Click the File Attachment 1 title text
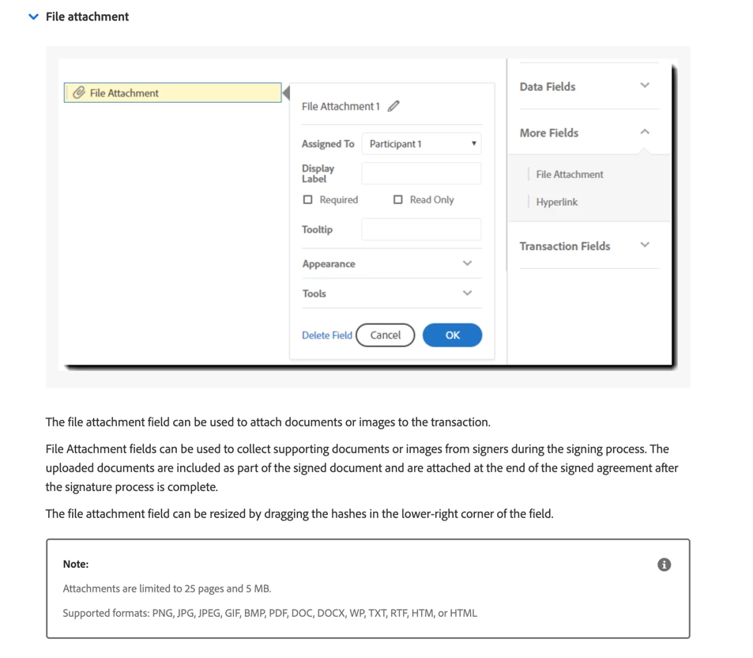The width and height of the screenshot is (753, 658). 341,106
